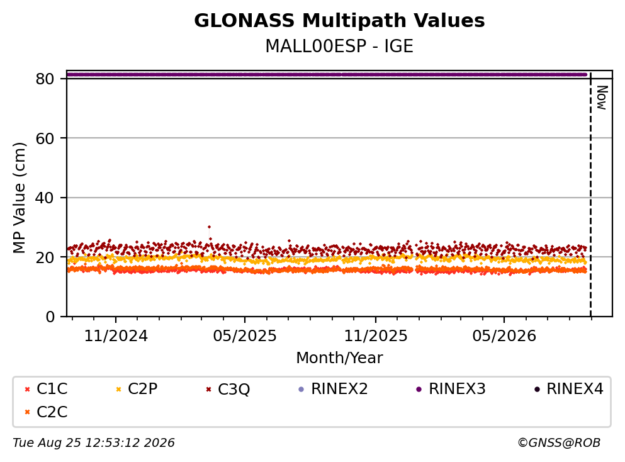Viewport: 625px width, 462px height.
Task: Click the ©GNSS@ROB copyright text
Action: (559, 443)
